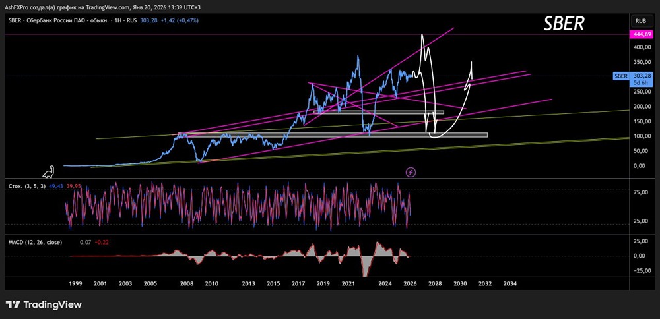Click the 2005 label on the time axis
Screen dimensions: 660x319
point(150,283)
